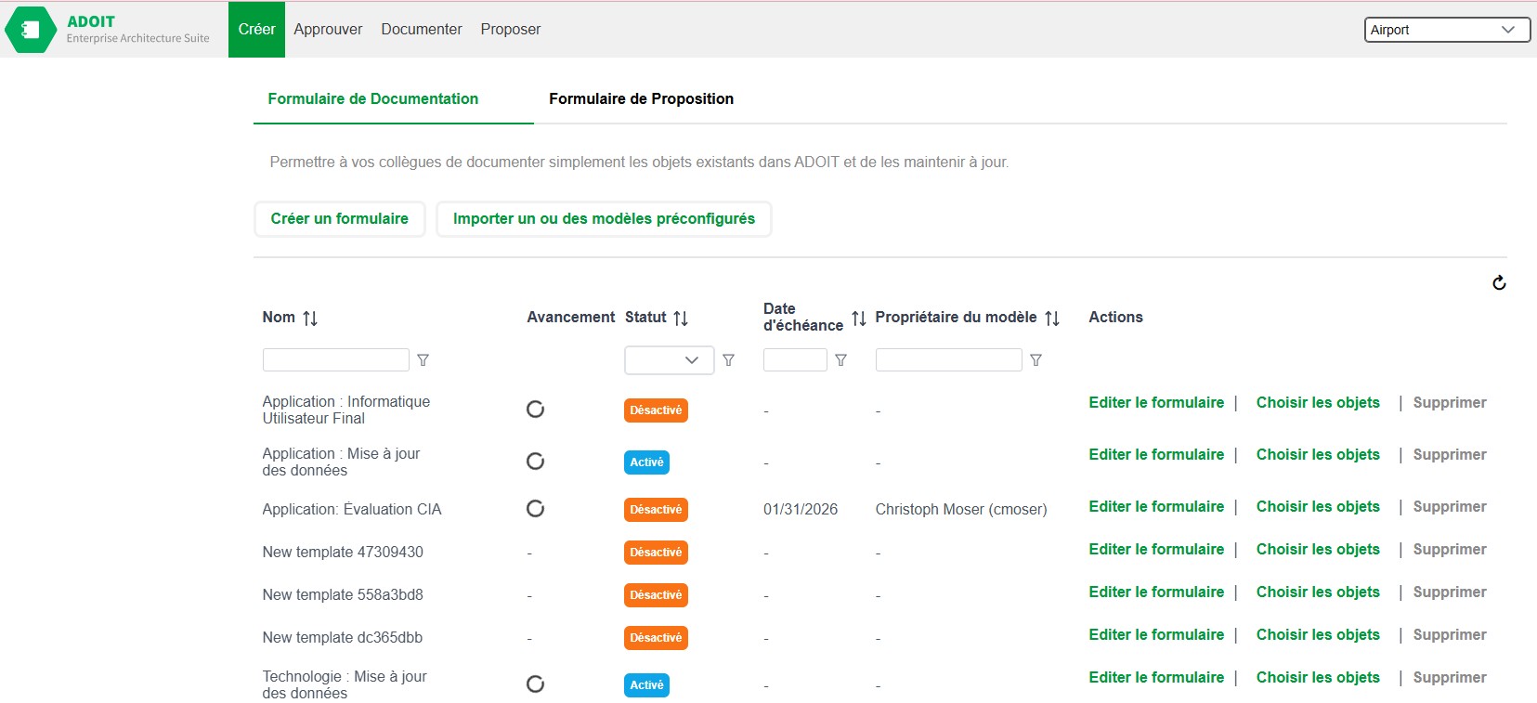Image resolution: width=1537 pixels, height=703 pixels.
Task: Select row name Application: Evaluation CIA
Action: 352,510
